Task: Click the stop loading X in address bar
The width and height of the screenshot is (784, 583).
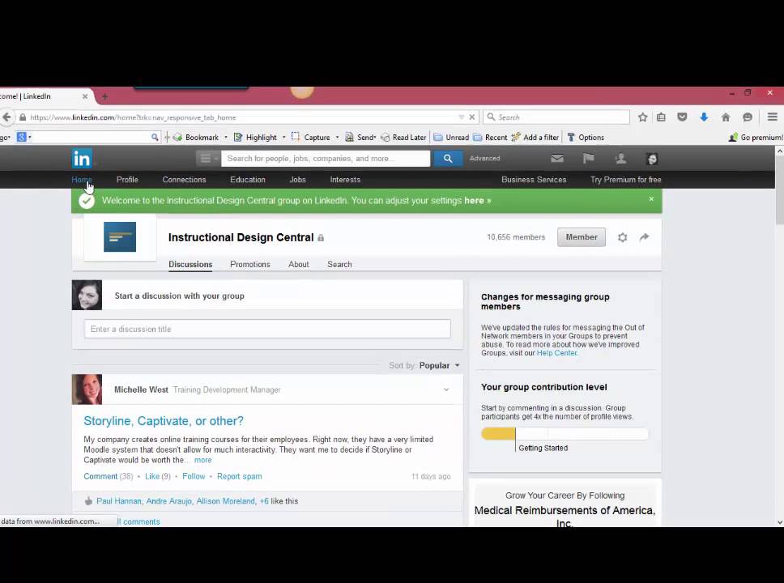Action: pos(471,117)
